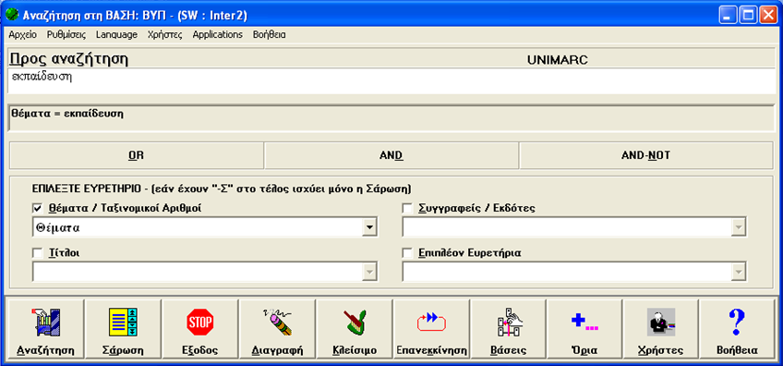783x366 pixels.
Task: Open the Αρχείο menu
Action: (x=22, y=35)
